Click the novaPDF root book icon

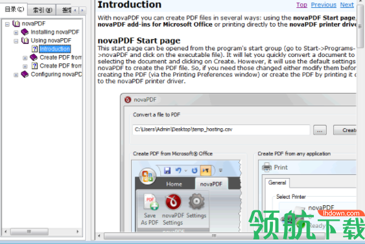click(16, 23)
